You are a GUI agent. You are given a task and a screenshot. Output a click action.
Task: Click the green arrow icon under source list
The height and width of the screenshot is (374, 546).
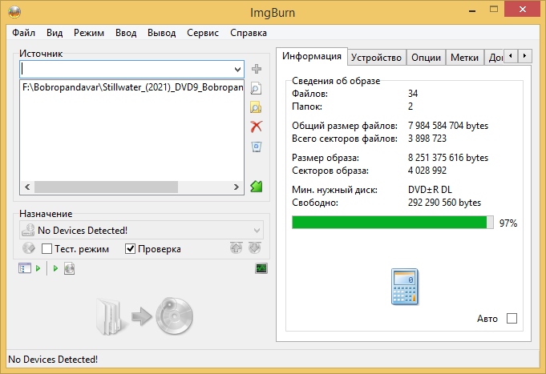(x=257, y=186)
